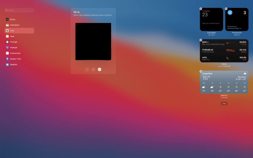Click the FTSEMIB.MI stock row

(224, 51)
